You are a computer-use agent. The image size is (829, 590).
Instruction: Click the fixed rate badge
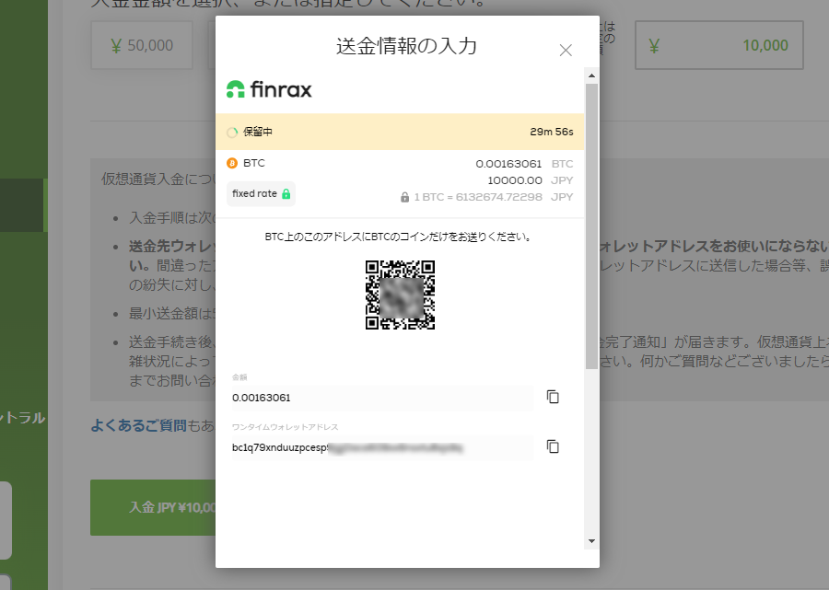point(262,194)
